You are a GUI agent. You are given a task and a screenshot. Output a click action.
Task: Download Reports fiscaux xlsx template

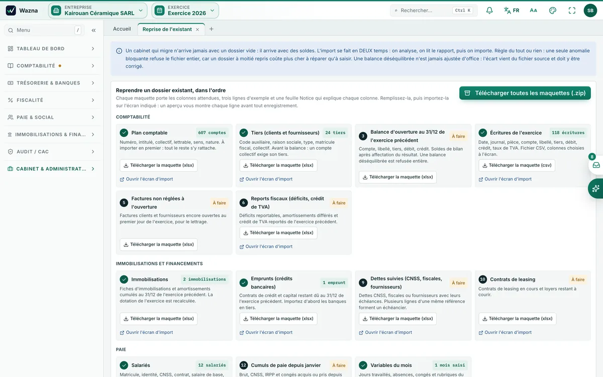[x=278, y=233]
